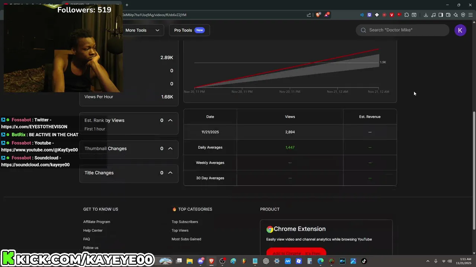Open the Brave Wallet icon
Viewport: 476px width, 267px height.
tap(448, 15)
